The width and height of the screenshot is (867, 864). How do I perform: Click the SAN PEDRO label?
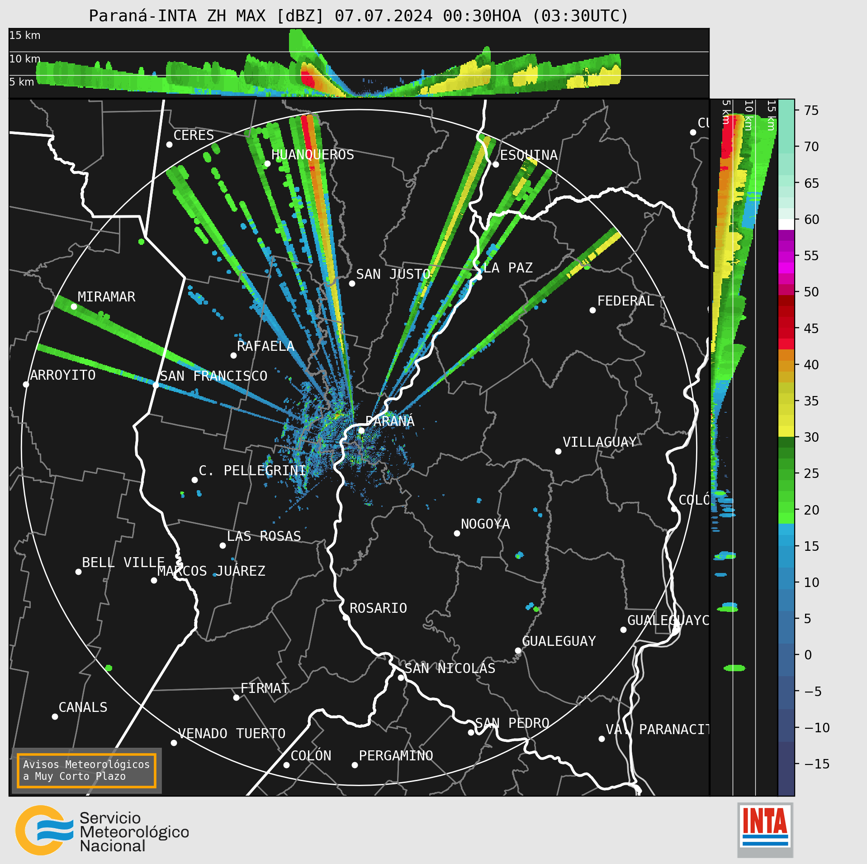[512, 723]
